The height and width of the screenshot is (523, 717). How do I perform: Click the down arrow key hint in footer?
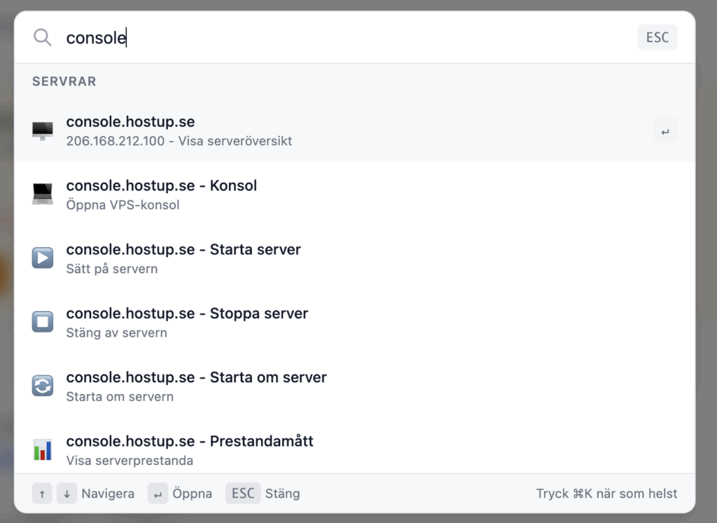coord(67,494)
